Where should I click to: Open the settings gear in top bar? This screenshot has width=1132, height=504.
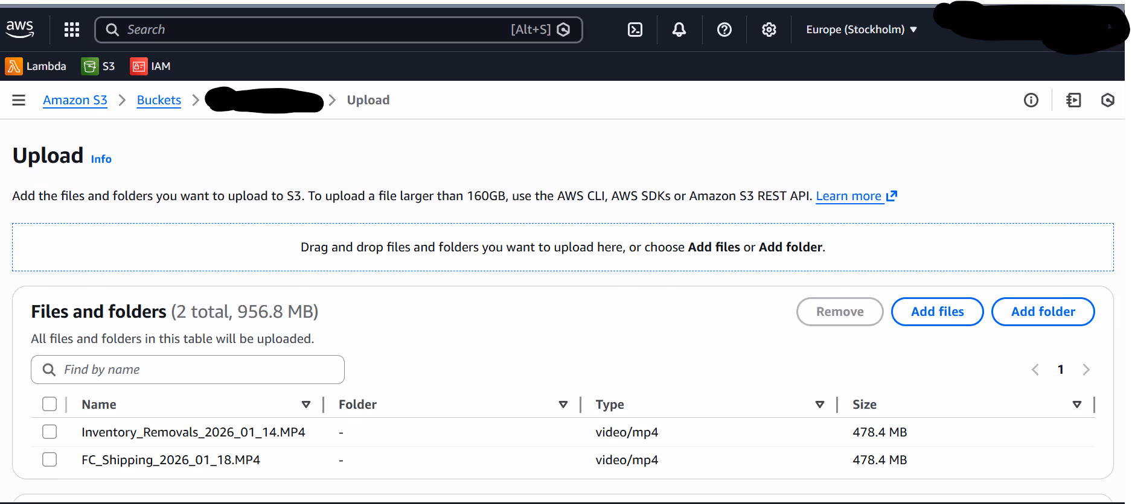click(x=769, y=30)
